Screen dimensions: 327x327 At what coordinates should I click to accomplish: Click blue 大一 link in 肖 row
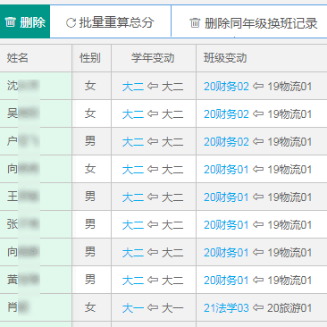(x=133, y=308)
